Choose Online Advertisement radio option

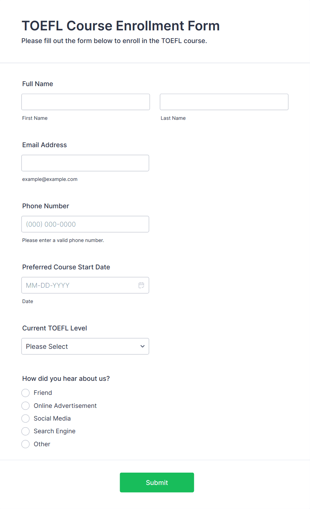[26, 406]
